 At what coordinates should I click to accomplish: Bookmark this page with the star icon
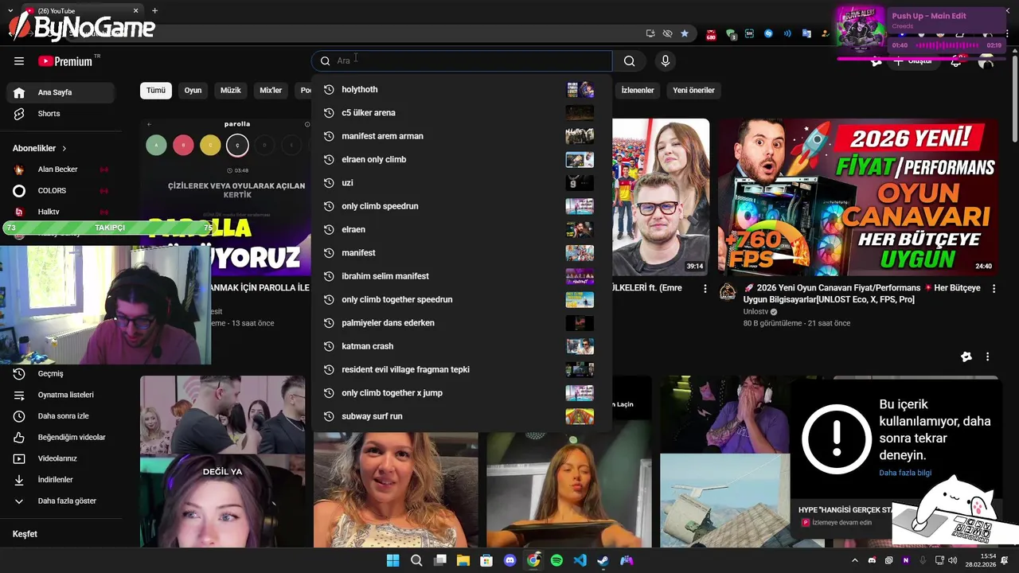[x=685, y=33]
